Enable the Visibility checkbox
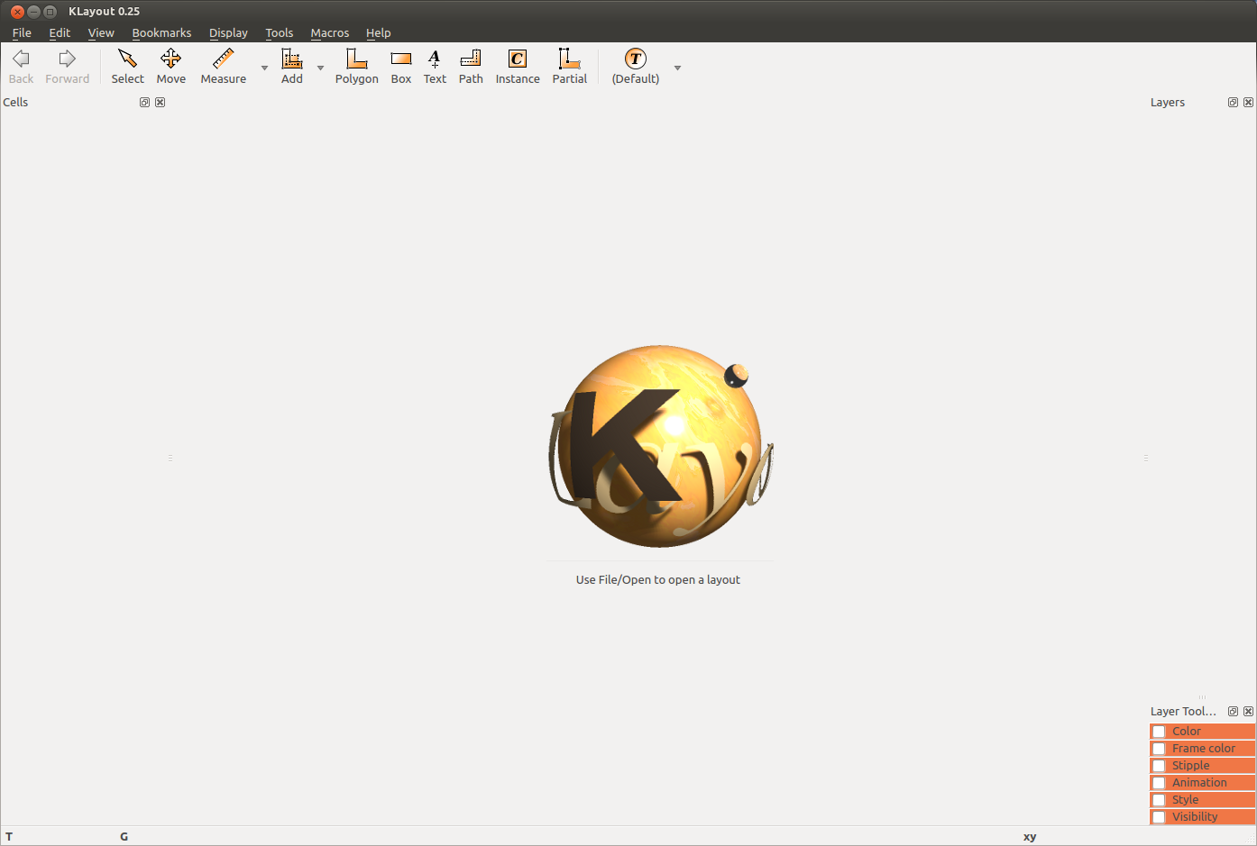Image resolution: width=1257 pixels, height=846 pixels. pos(1160,817)
